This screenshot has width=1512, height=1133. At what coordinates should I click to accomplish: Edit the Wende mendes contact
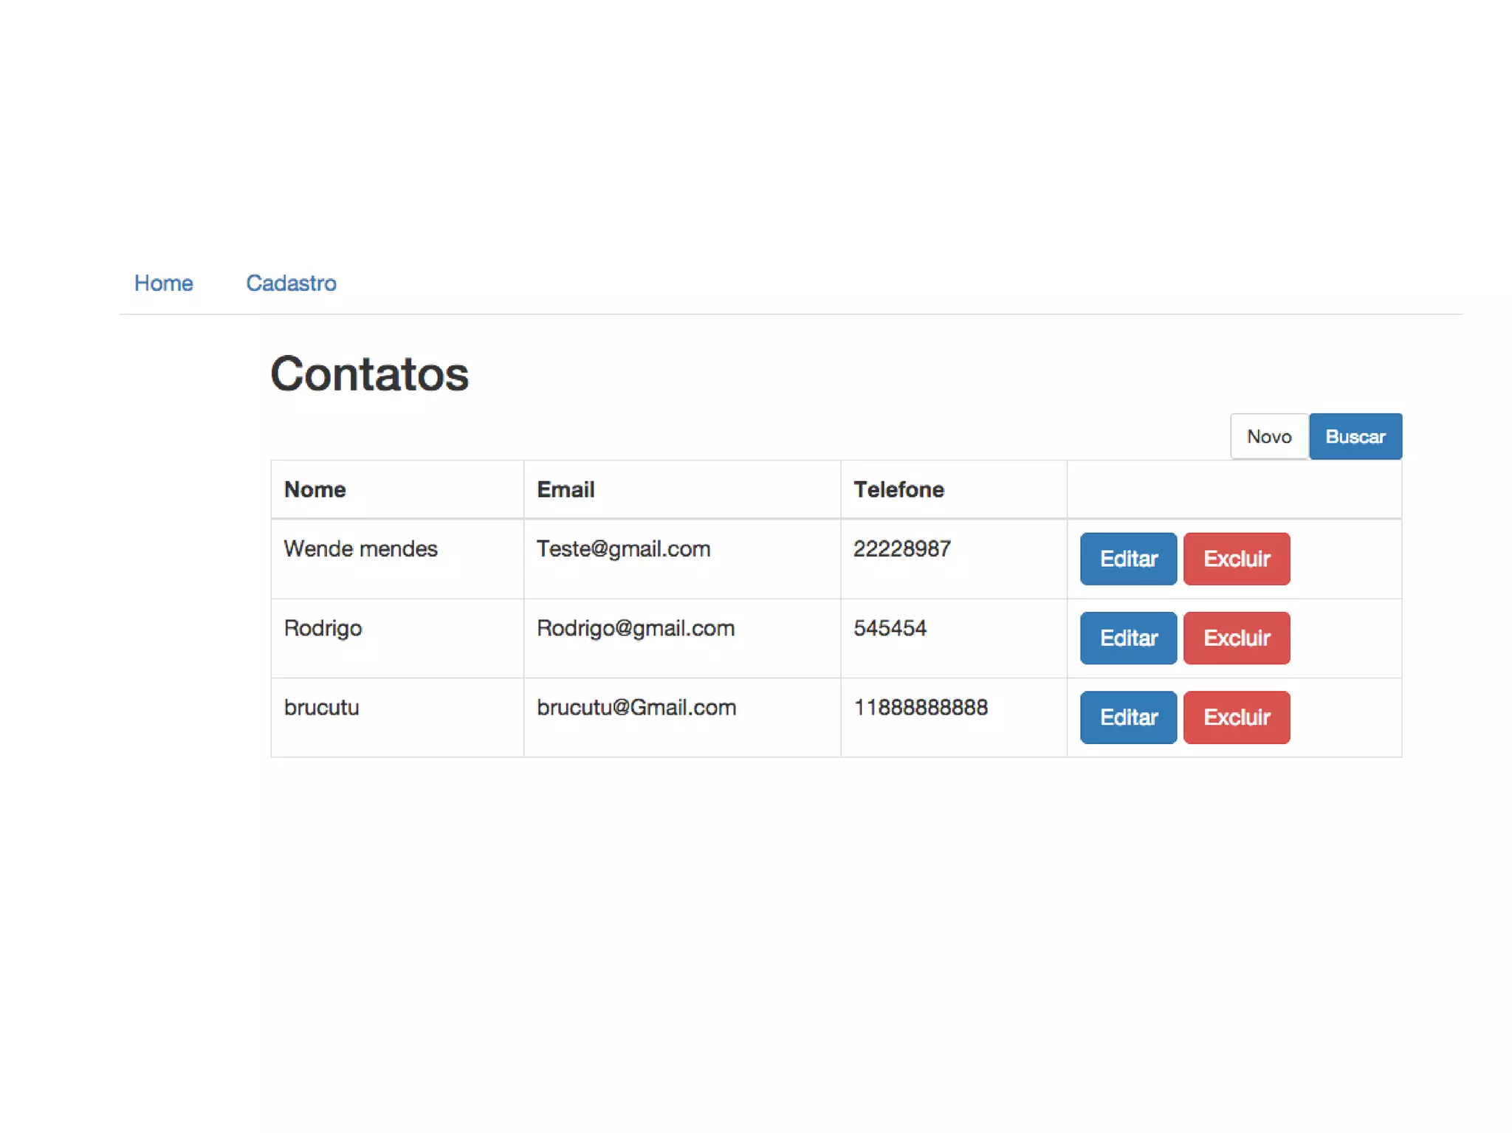(x=1127, y=559)
